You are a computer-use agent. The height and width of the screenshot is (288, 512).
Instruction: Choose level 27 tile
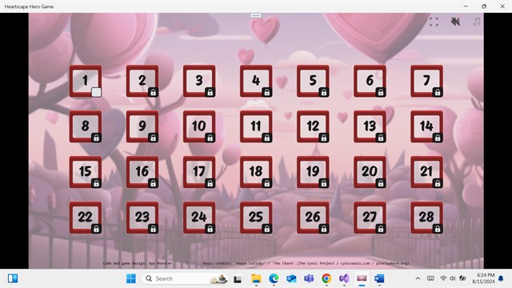pos(370,218)
